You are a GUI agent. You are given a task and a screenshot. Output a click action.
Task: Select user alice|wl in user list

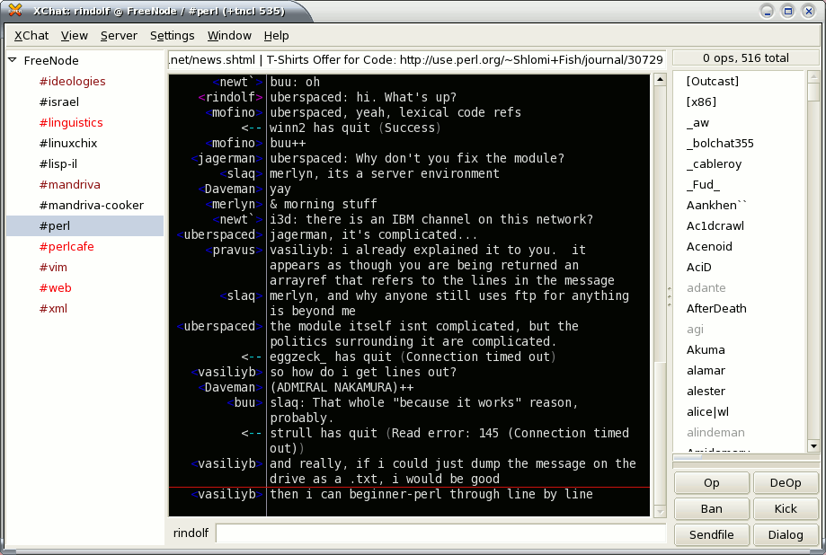707,412
